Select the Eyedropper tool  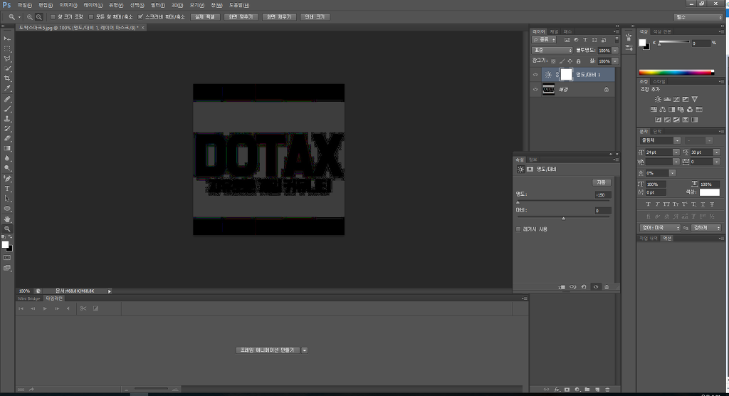click(7, 88)
